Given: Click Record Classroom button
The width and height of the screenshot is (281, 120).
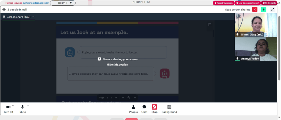Looking at the screenshot, I should pyautogui.click(x=223, y=3).
